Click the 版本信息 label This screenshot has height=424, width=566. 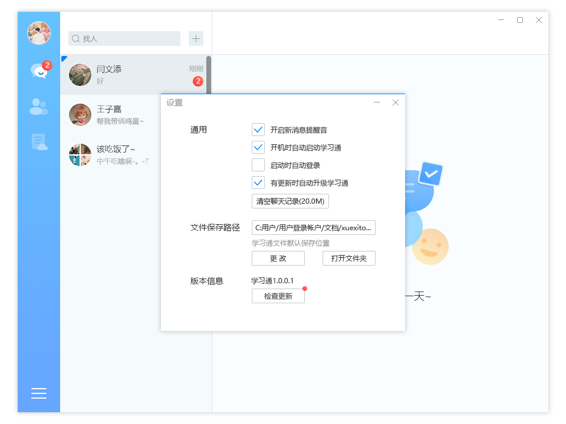pos(207,281)
